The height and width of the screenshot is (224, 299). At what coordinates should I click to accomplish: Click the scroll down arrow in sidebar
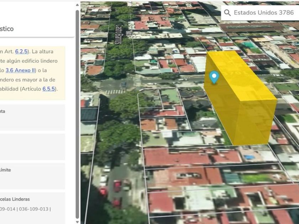tap(77, 221)
